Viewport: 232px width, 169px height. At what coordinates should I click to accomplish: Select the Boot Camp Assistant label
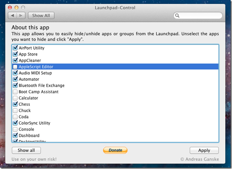[x=38, y=92]
